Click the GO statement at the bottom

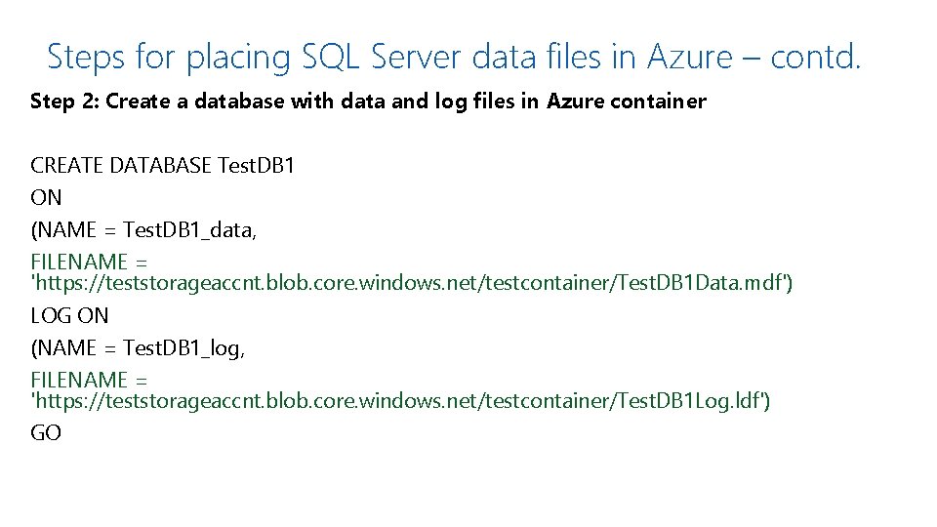pyautogui.click(x=46, y=433)
